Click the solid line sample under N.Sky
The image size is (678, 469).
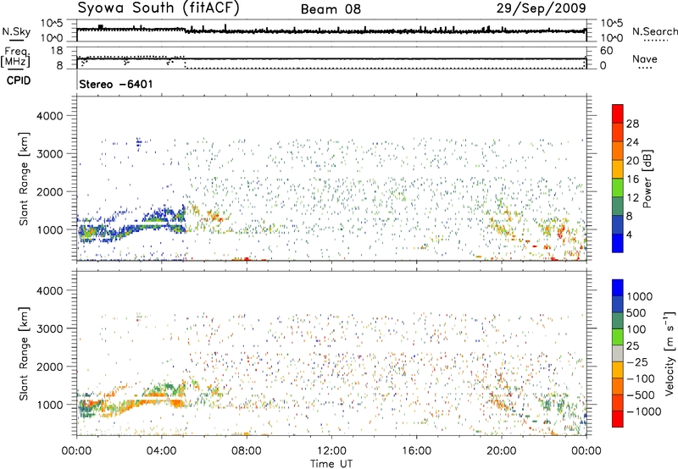[16, 40]
